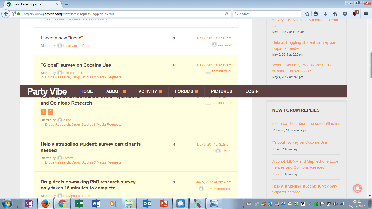Click 'May 5, 2017 at 3:28 pm' in topic list
The width and height of the screenshot is (372, 209).
tap(214, 145)
